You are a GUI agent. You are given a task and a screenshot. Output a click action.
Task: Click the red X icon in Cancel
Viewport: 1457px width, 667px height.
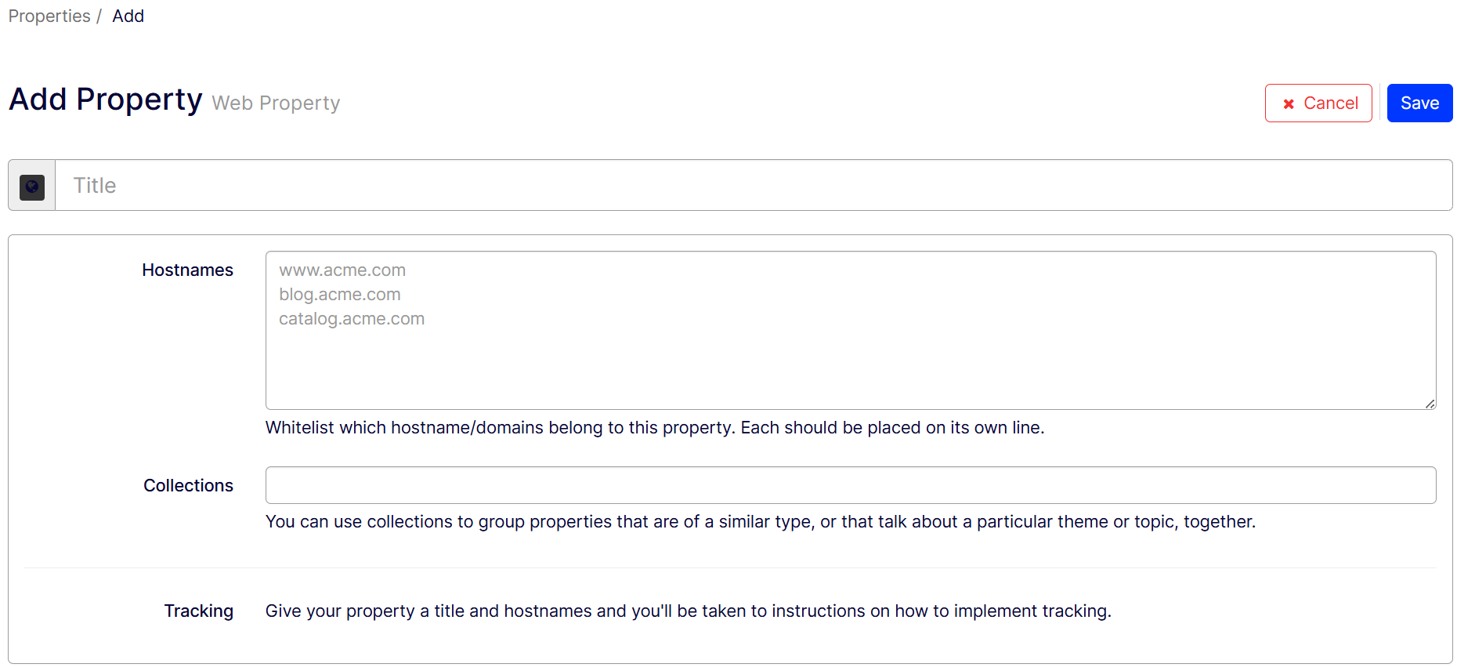coord(1289,103)
